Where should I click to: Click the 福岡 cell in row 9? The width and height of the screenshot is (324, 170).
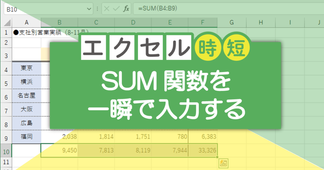26,137
